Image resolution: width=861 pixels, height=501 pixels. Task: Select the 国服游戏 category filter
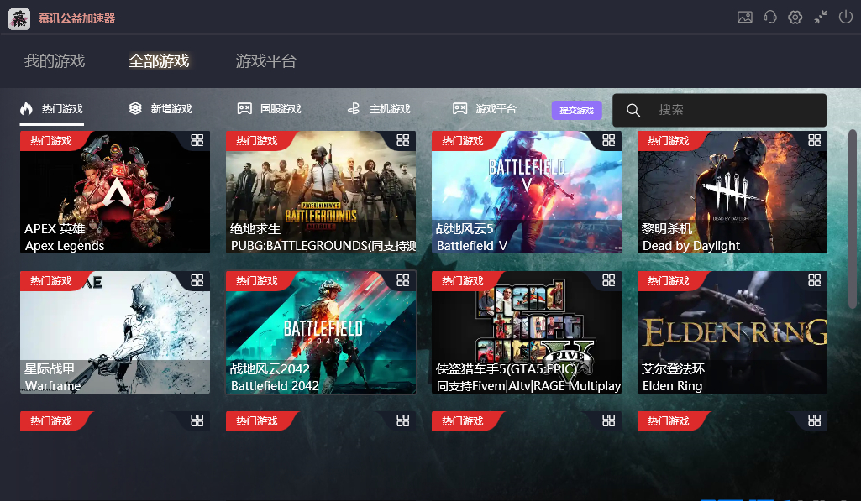coord(270,109)
